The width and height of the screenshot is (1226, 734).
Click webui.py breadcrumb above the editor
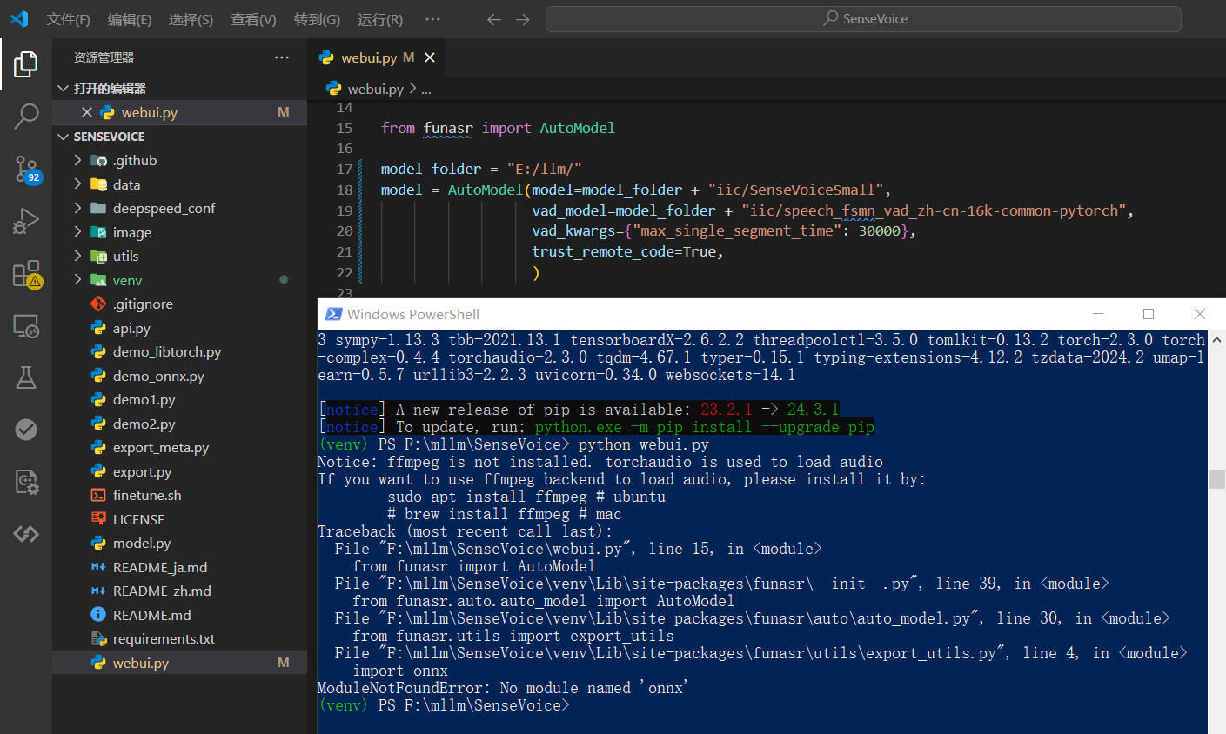coord(375,89)
